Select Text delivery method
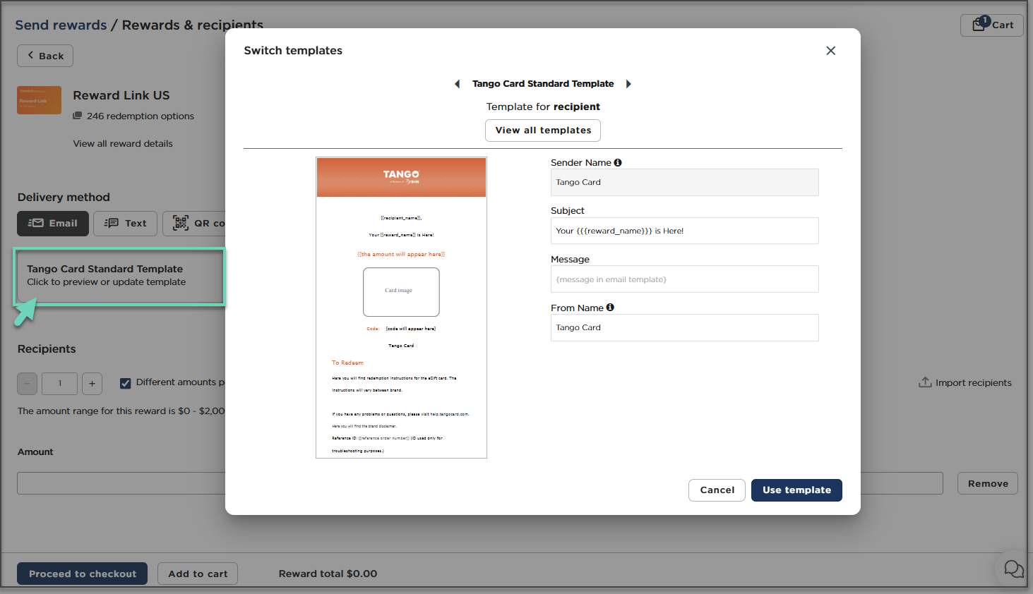This screenshot has width=1033, height=594. coord(126,224)
